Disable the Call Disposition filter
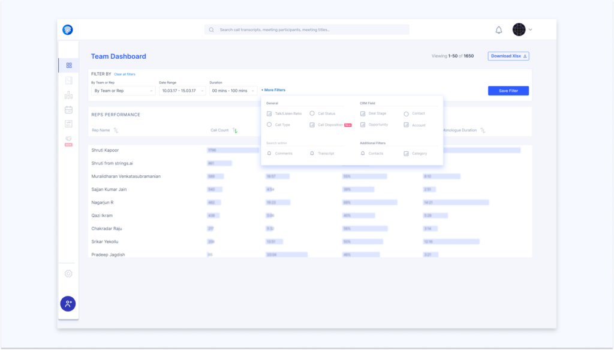The height and width of the screenshot is (350, 614). (x=312, y=125)
